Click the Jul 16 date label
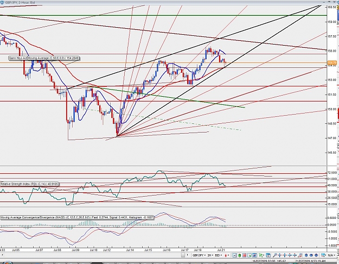 [x=167, y=250]
